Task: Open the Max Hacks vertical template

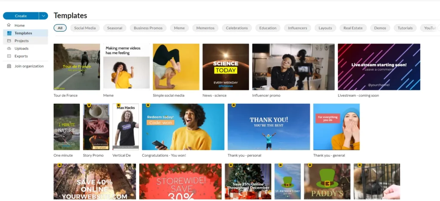Action: 125,127
